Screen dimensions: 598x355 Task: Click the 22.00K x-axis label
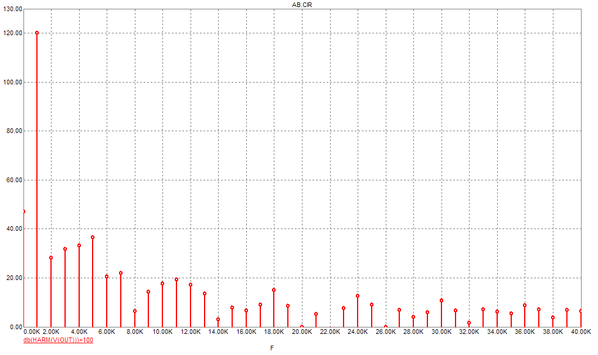[330, 332]
